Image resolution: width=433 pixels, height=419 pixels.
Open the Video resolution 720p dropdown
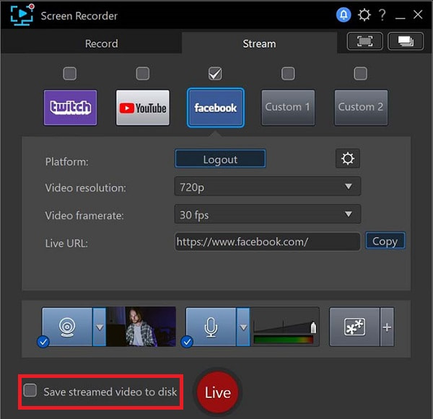(x=268, y=187)
